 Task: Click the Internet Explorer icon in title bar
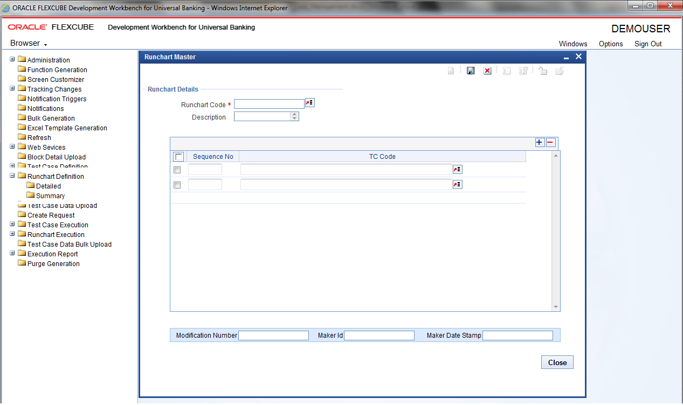tap(6, 8)
